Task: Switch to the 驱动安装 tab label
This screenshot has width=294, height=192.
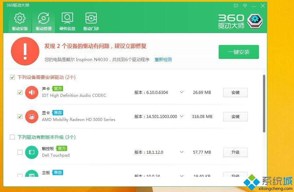Action: [20, 29]
